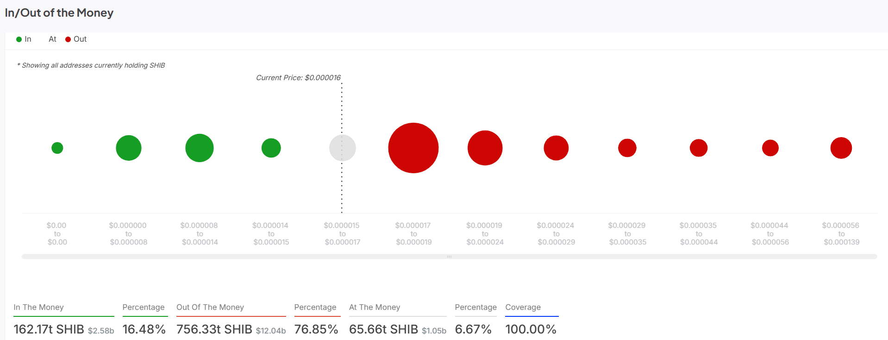The image size is (888, 340).
Task: Select the green bubble for $0.000008 to $0.000014
Action: coord(199,148)
